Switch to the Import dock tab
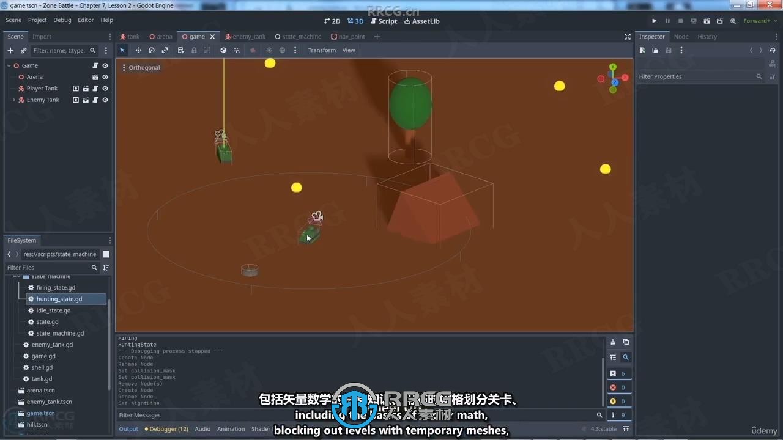The height and width of the screenshot is (440, 783). 42,37
